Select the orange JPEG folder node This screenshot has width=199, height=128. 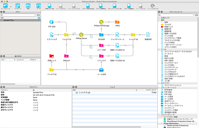pyautogui.click(x=117, y=22)
